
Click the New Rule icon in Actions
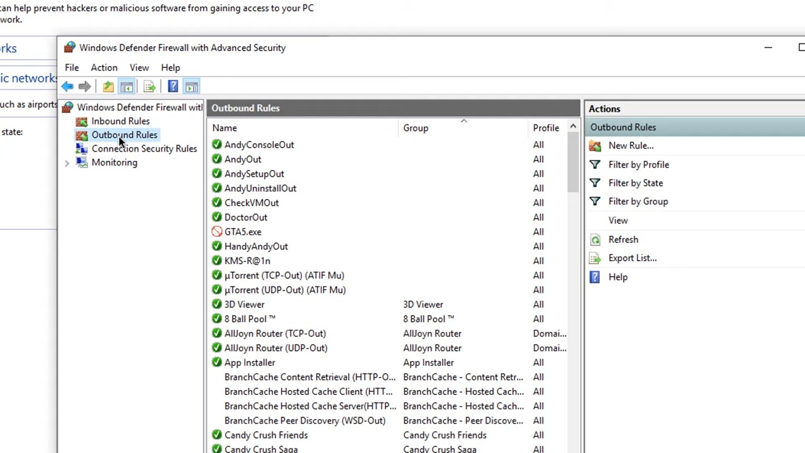tap(595, 146)
